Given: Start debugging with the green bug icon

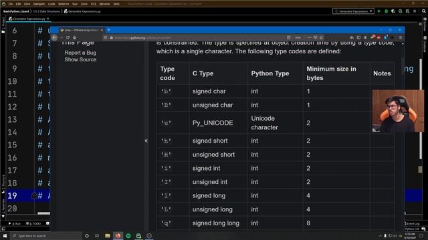Looking at the screenshot, I should pos(386,11).
